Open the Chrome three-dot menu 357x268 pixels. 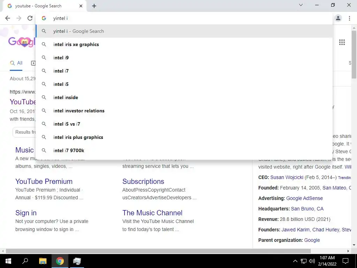349,18
